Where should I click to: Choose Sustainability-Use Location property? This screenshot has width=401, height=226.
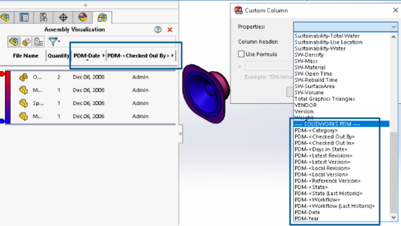coord(329,42)
